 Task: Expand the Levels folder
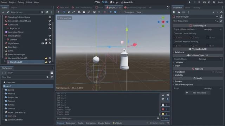coord(4,90)
